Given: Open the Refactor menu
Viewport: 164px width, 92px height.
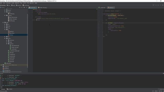Looking at the screenshot, I should (x=17, y=3).
